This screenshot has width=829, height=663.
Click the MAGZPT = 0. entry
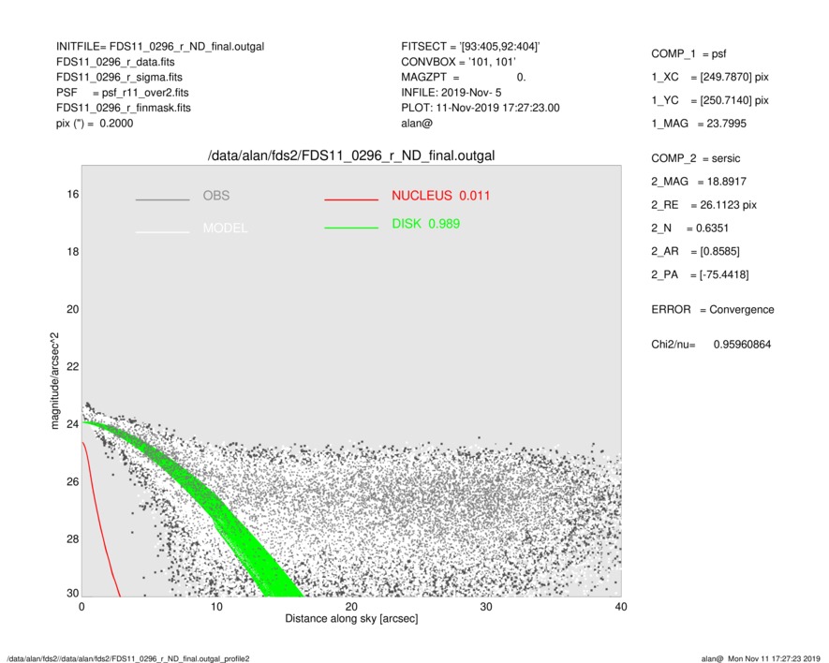tap(463, 77)
